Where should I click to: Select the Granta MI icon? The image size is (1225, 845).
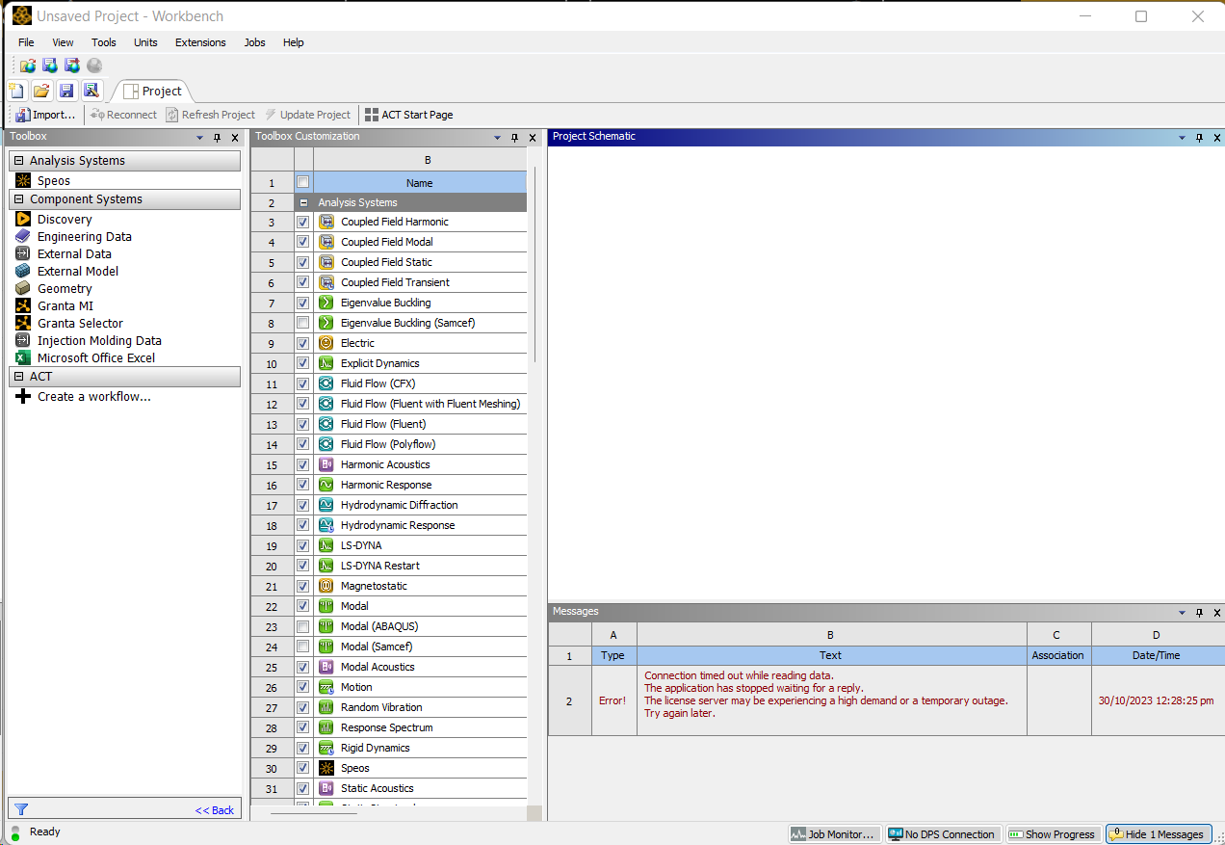(23, 305)
